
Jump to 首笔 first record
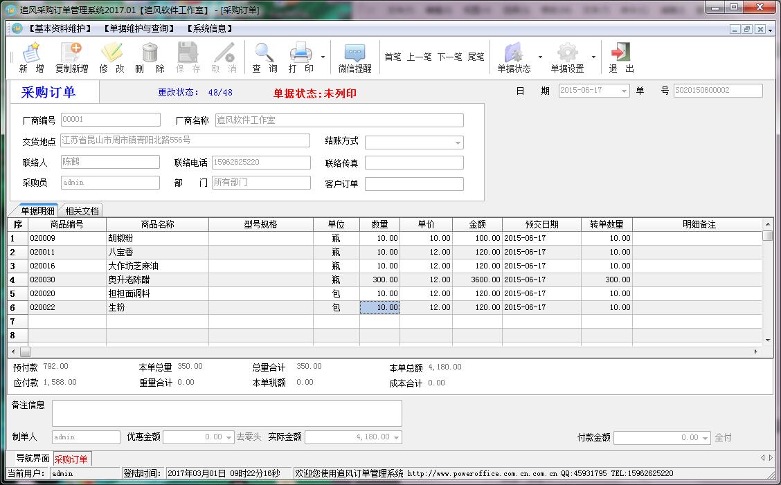tap(393, 57)
